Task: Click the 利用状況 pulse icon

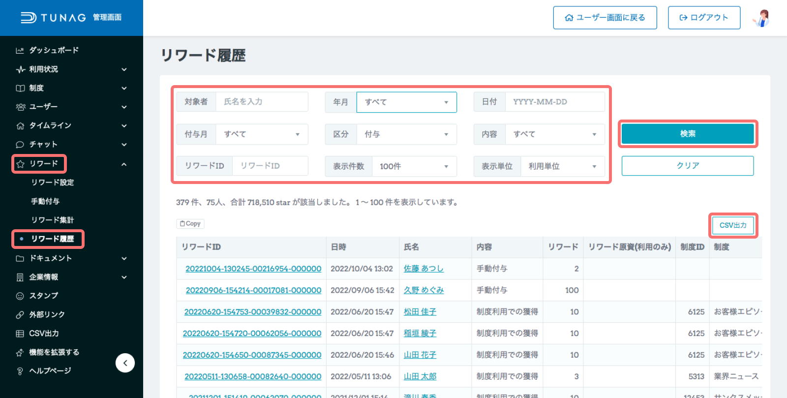Action: click(x=20, y=69)
